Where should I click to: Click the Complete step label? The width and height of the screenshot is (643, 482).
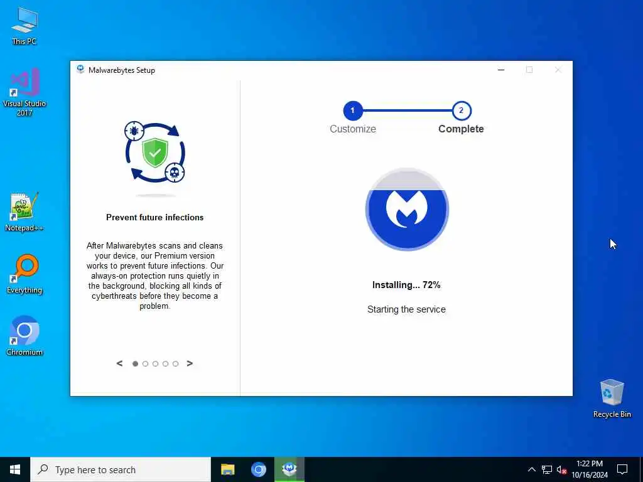[x=461, y=129]
